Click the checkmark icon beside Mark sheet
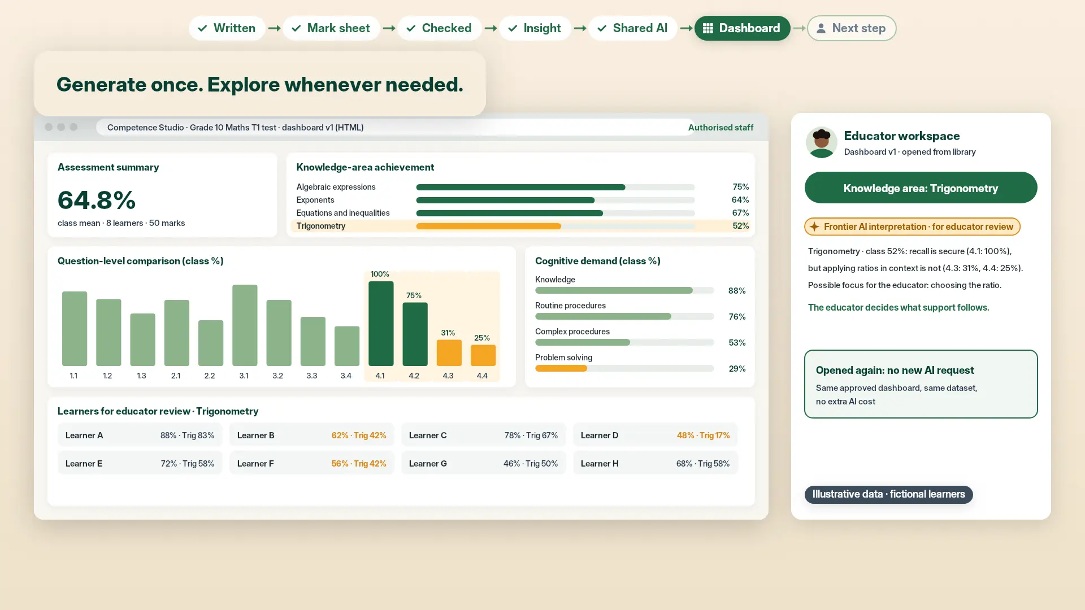The image size is (1085, 610). coord(296,28)
